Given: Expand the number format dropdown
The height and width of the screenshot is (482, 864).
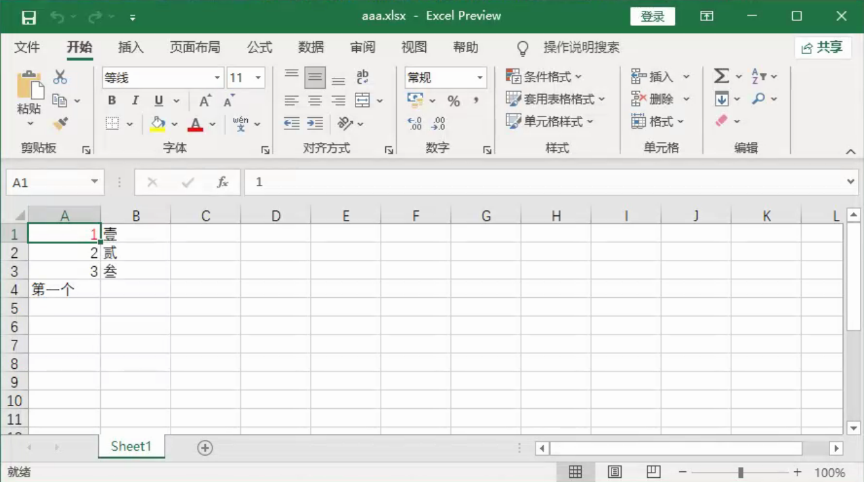Looking at the screenshot, I should click(x=479, y=78).
